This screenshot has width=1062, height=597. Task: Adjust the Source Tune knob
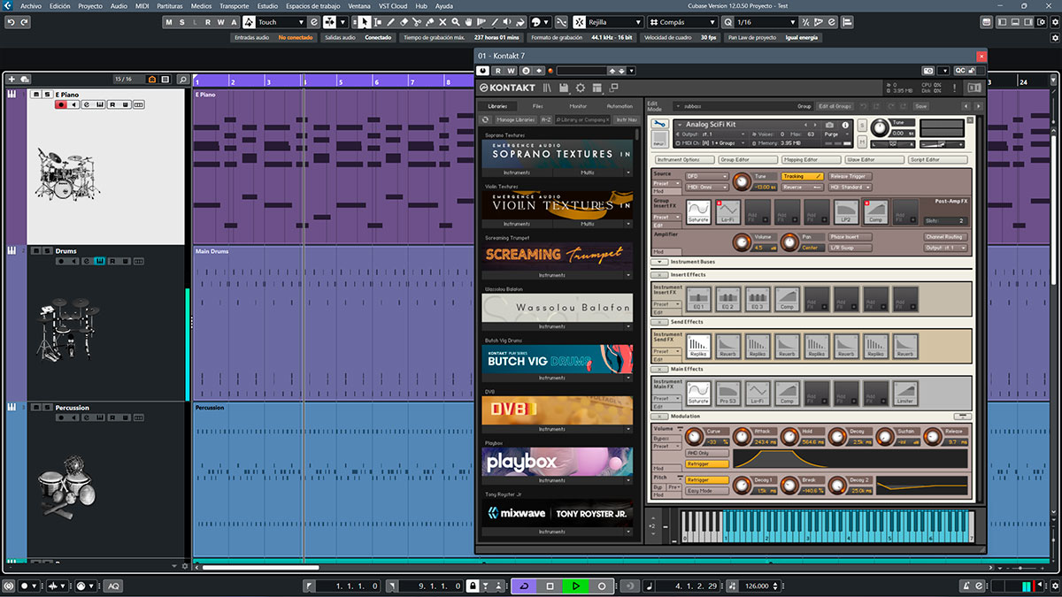coord(742,181)
